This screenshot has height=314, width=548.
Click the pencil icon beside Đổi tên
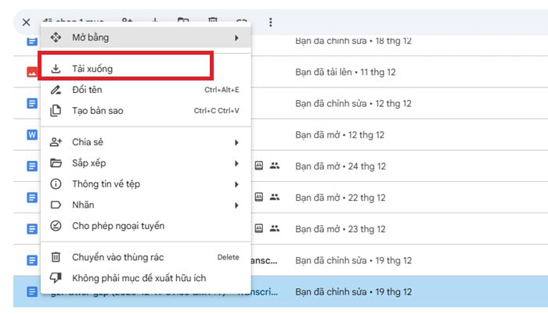(56, 90)
